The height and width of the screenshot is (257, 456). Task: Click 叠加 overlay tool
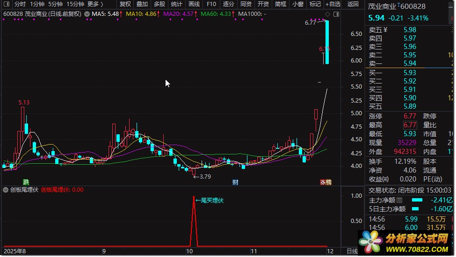click(142, 4)
